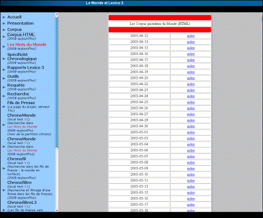
Task: Select Fils de Presse in sidebar
Action: pyautogui.click(x=21, y=103)
